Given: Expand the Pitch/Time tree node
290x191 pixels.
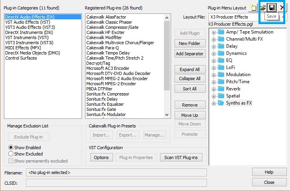Looking at the screenshot, I should 214,82.
